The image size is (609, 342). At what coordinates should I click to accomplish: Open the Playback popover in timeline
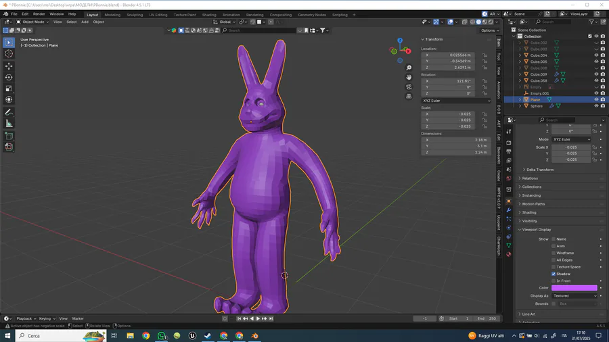tap(26, 319)
